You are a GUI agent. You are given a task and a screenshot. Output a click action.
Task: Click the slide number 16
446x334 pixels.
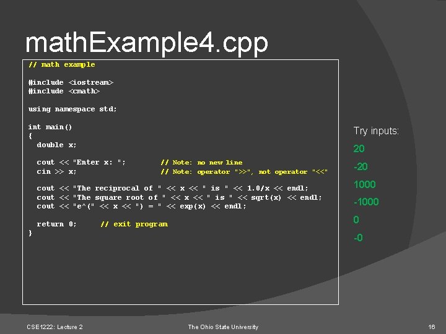coord(432,327)
